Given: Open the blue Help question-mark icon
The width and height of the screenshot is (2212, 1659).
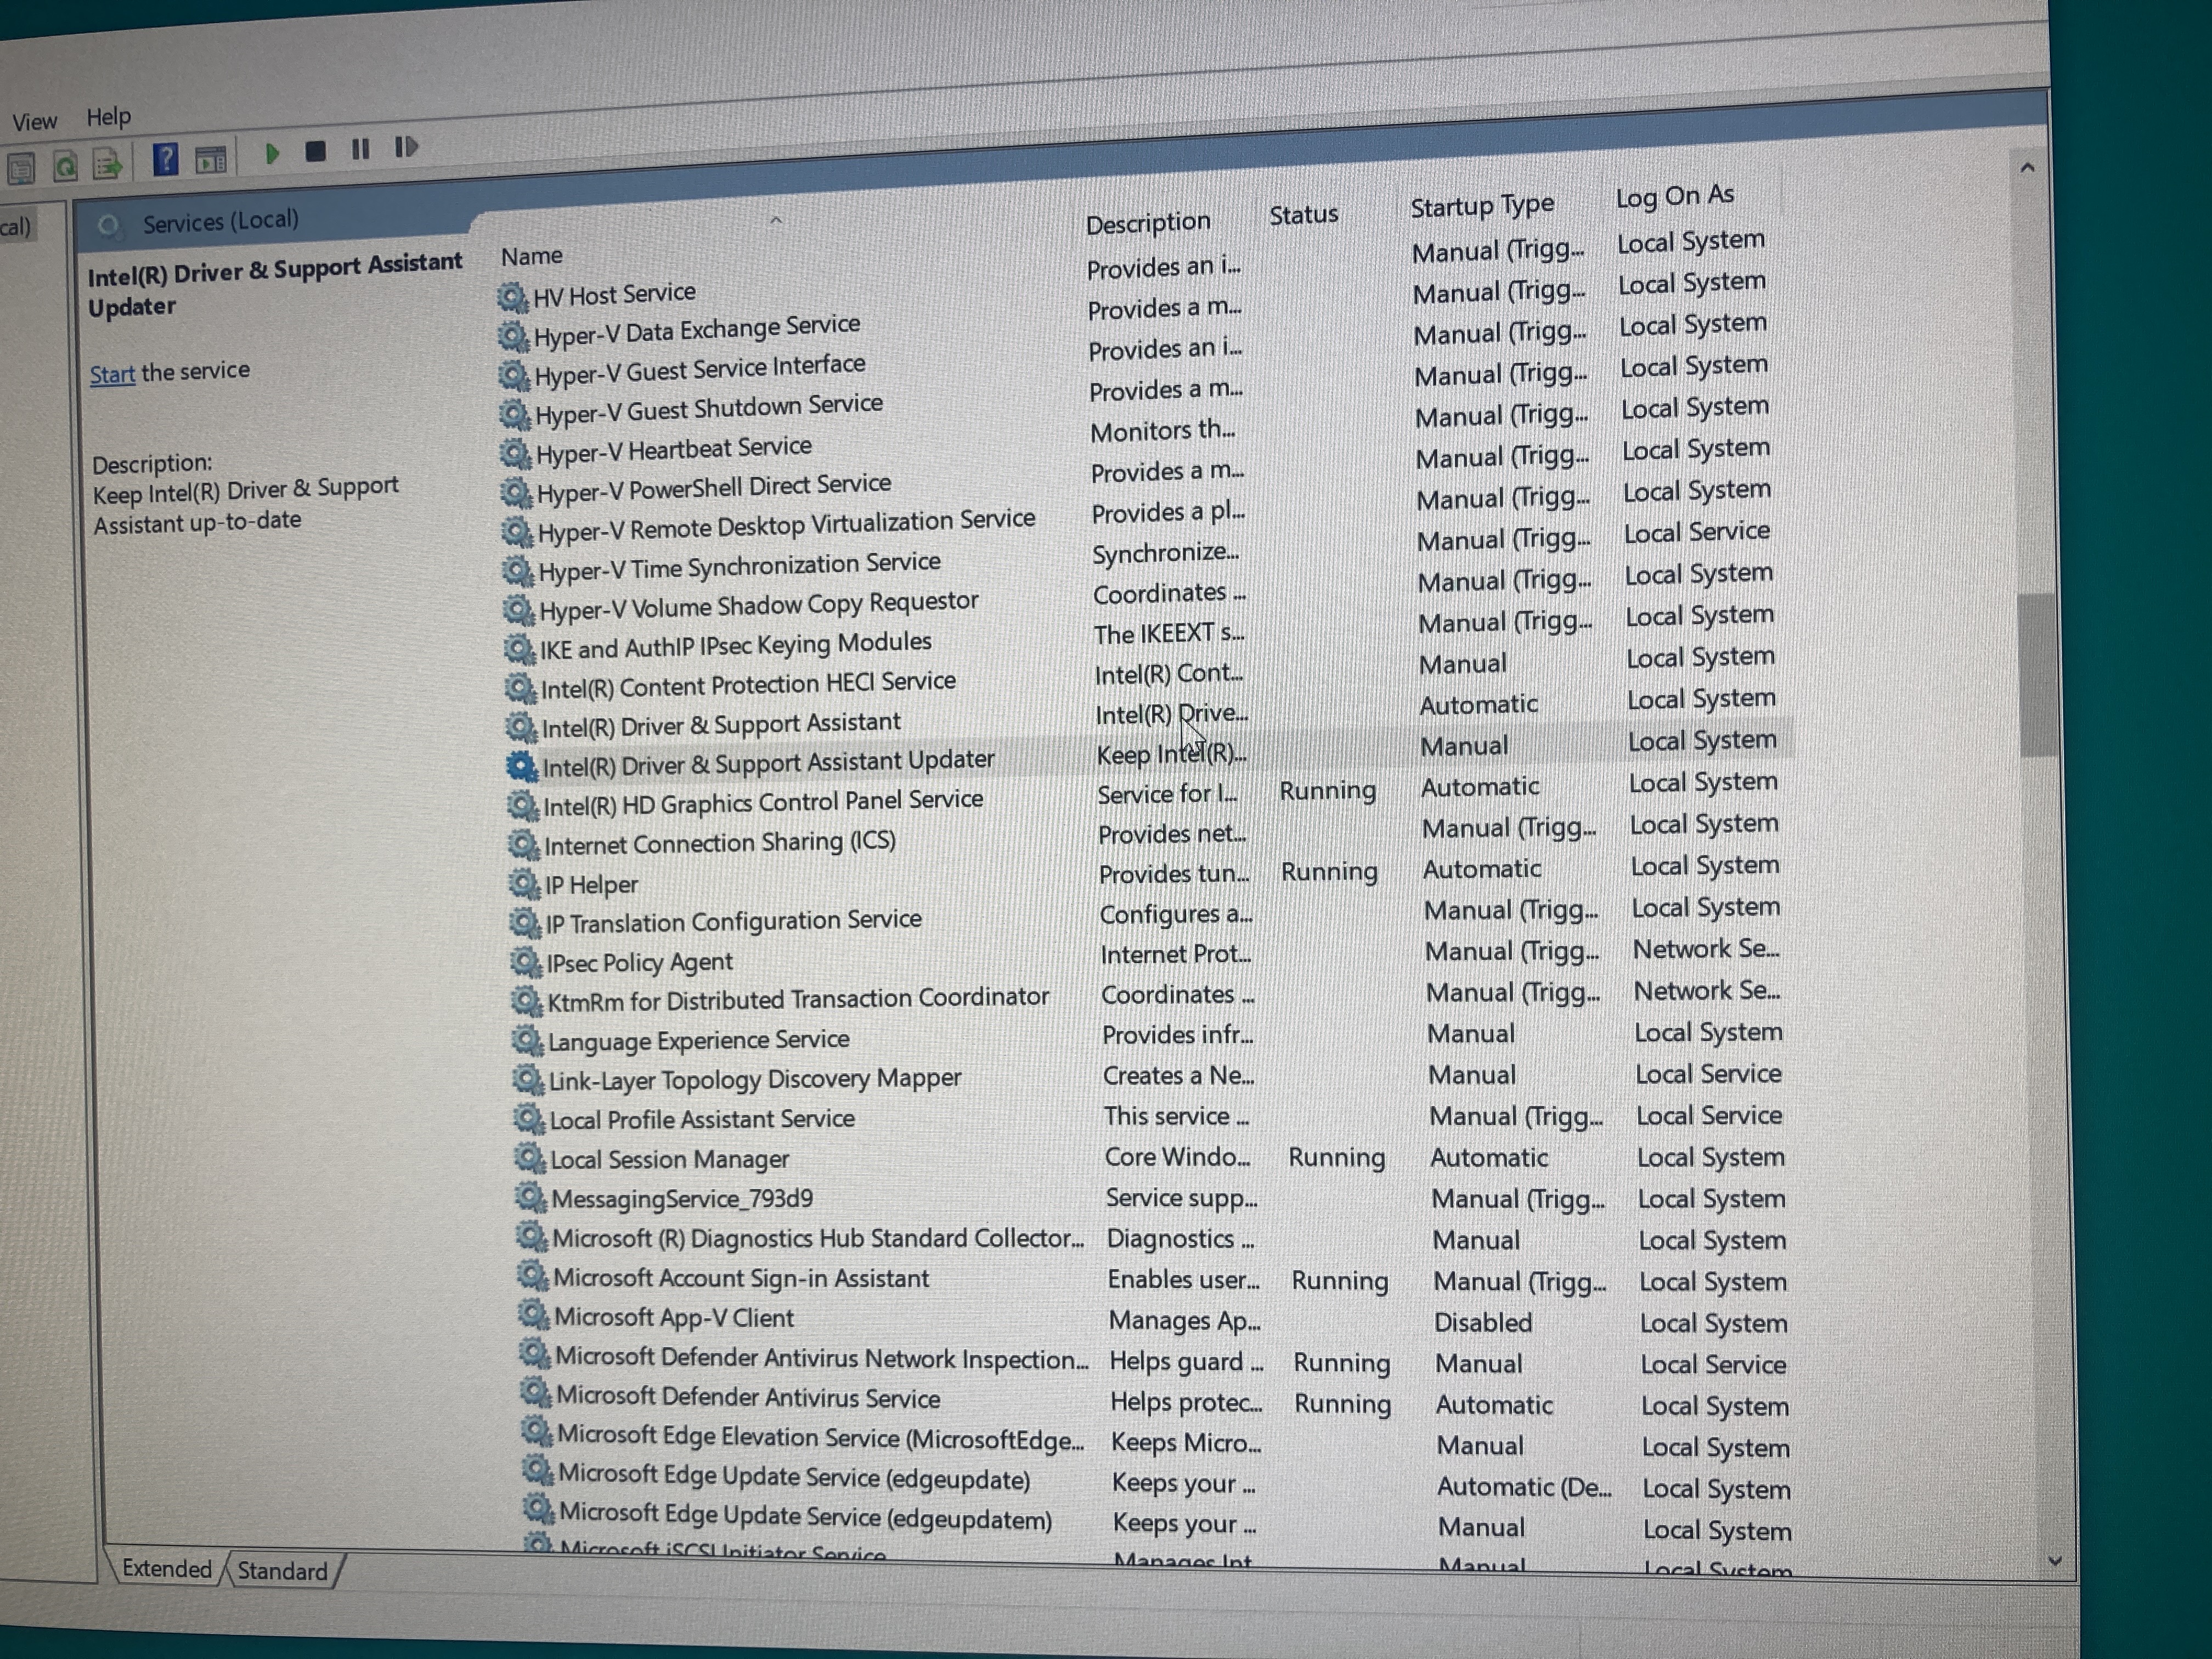Looking at the screenshot, I should 165,158.
